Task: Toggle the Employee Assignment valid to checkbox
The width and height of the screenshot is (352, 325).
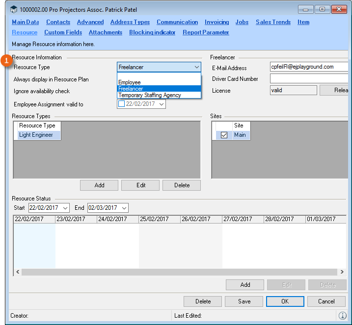Action: click(x=122, y=104)
